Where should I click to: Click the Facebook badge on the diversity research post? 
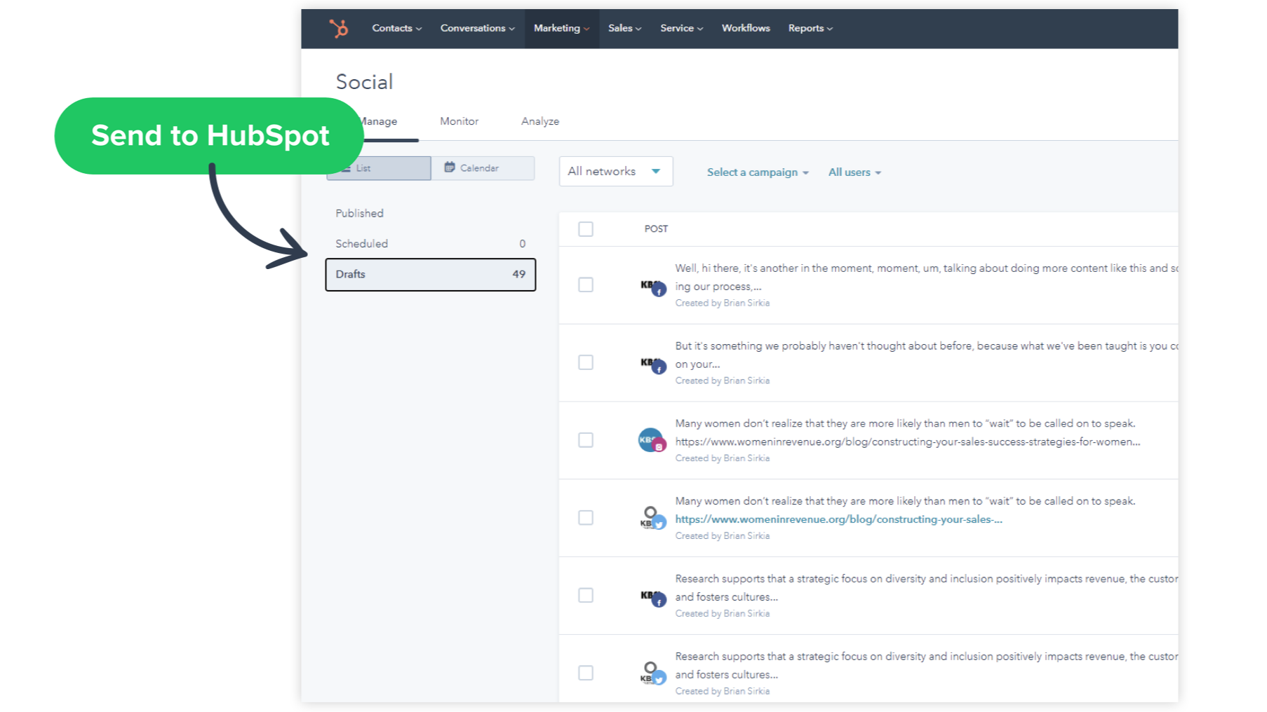[659, 601]
